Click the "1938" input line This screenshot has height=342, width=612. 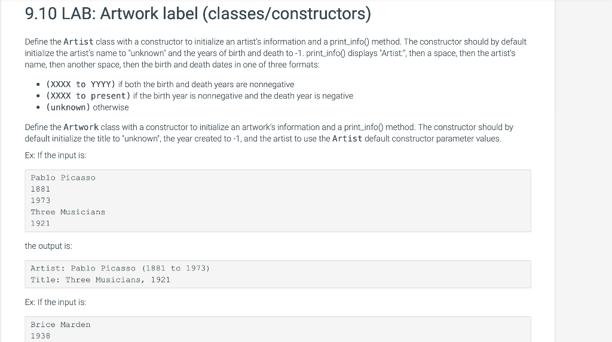coord(41,336)
